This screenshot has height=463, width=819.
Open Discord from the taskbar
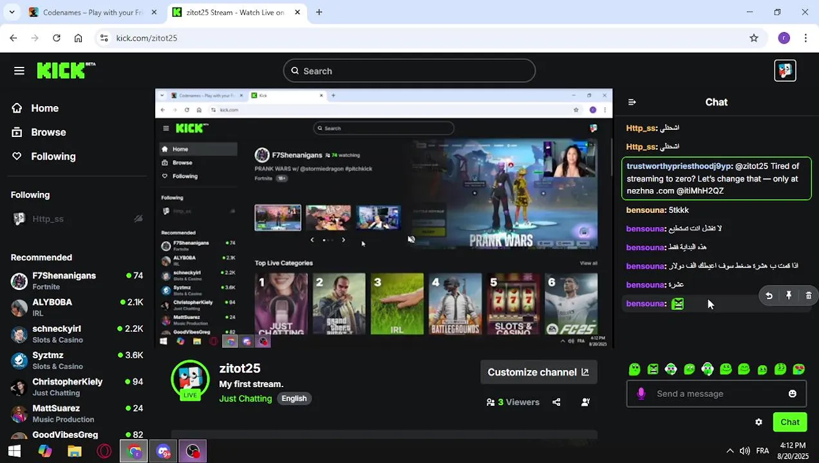[x=164, y=451]
